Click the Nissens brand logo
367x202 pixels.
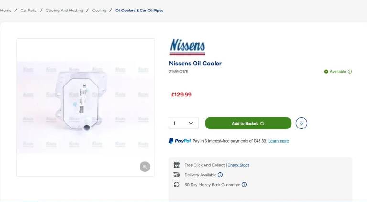(x=187, y=47)
